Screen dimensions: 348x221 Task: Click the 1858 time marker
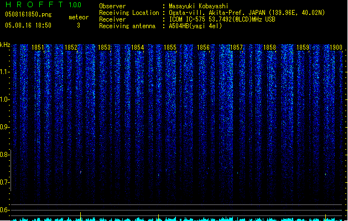269,48
